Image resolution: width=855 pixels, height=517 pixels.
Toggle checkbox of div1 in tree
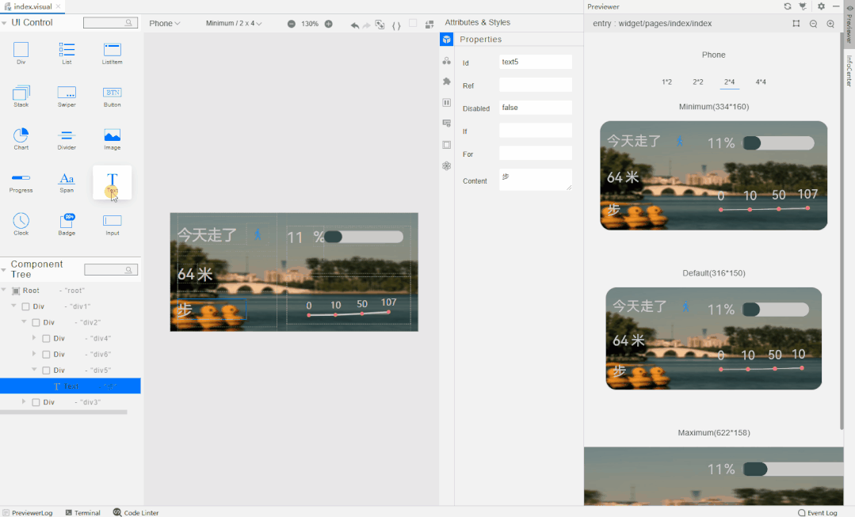[25, 306]
